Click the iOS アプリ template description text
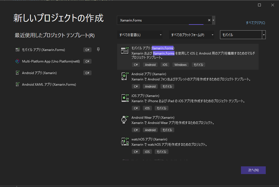279x187 pixels. tap(189, 101)
